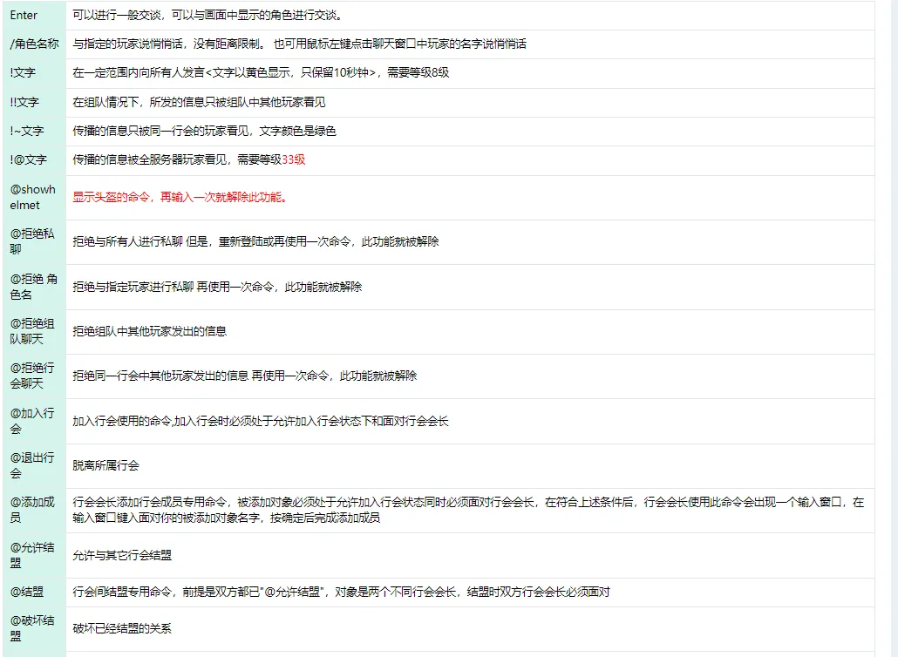Image resolution: width=898 pixels, height=657 pixels.
Task: Click the @结盟 command cell
Action: [x=29, y=592]
